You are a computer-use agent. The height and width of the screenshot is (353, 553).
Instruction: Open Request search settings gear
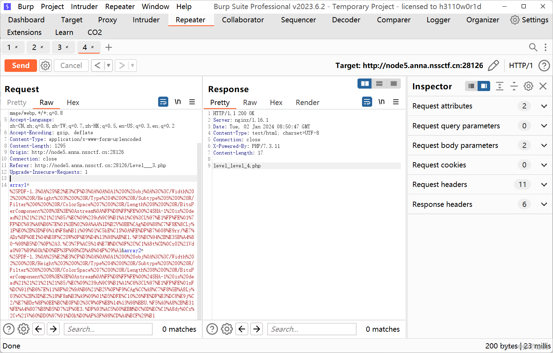[23, 329]
